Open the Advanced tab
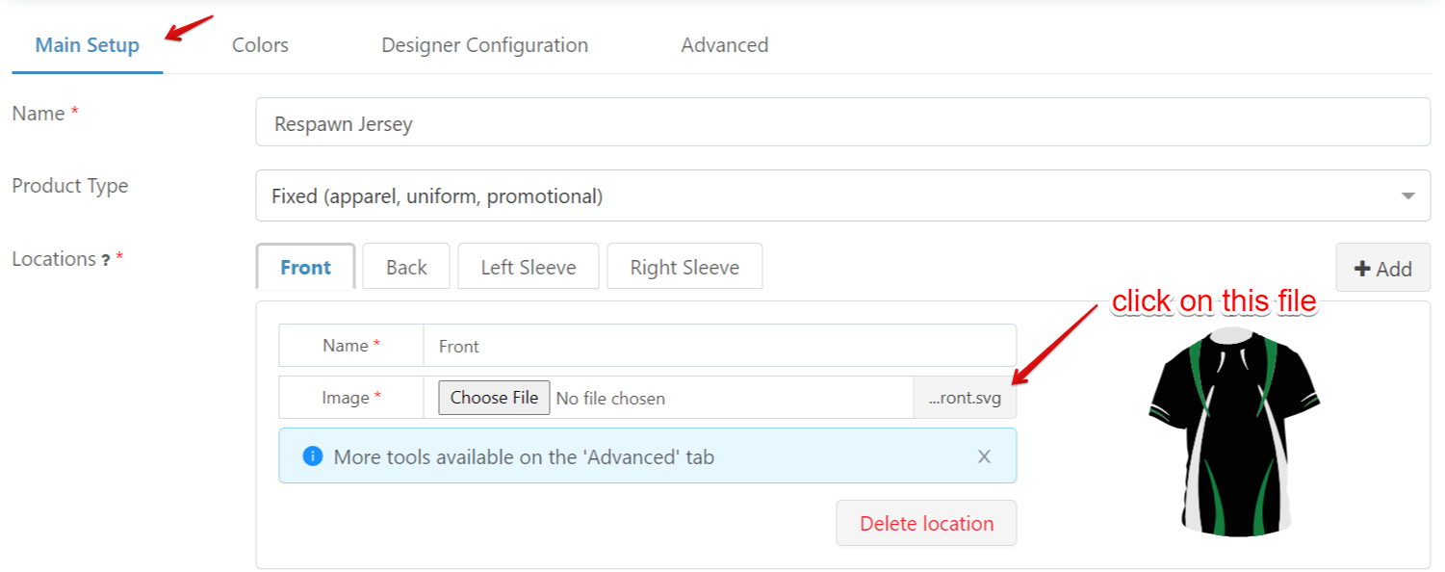 [x=724, y=45]
